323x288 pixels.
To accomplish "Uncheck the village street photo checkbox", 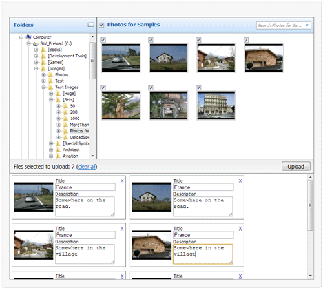I will [x=198, y=40].
